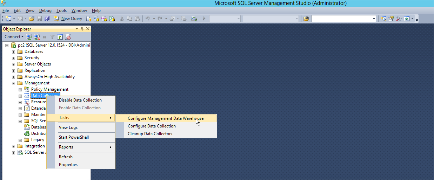Open the View menu
The width and height of the screenshot is (434, 180).
[30, 11]
